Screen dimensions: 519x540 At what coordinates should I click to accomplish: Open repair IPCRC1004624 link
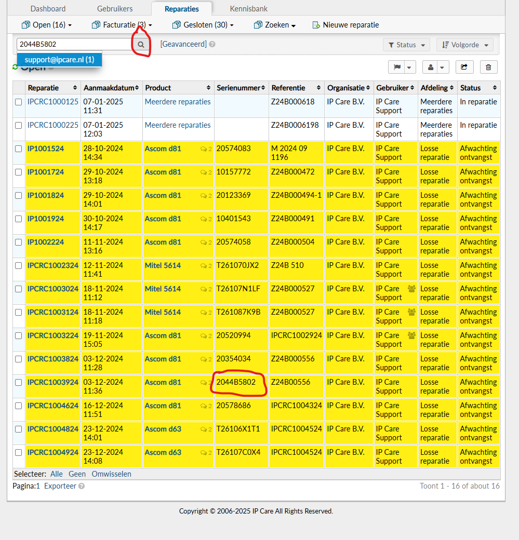click(x=53, y=406)
